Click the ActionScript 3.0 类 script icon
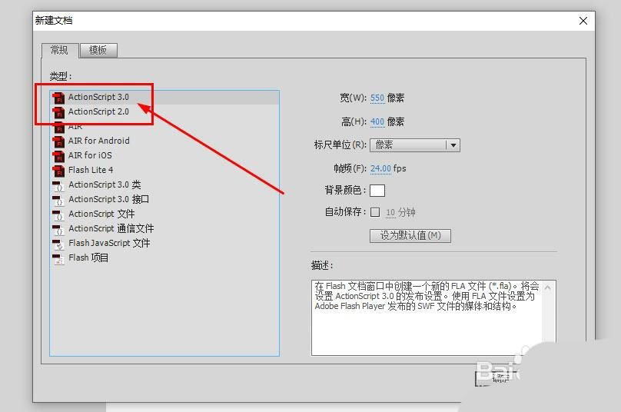Screen dimensions: 621x412 coord(58,185)
